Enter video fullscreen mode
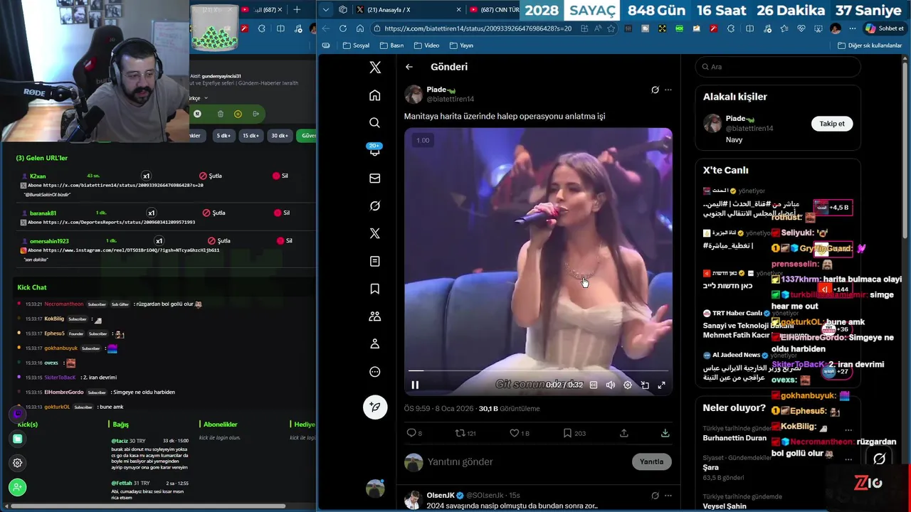The width and height of the screenshot is (911, 512). coord(661,385)
